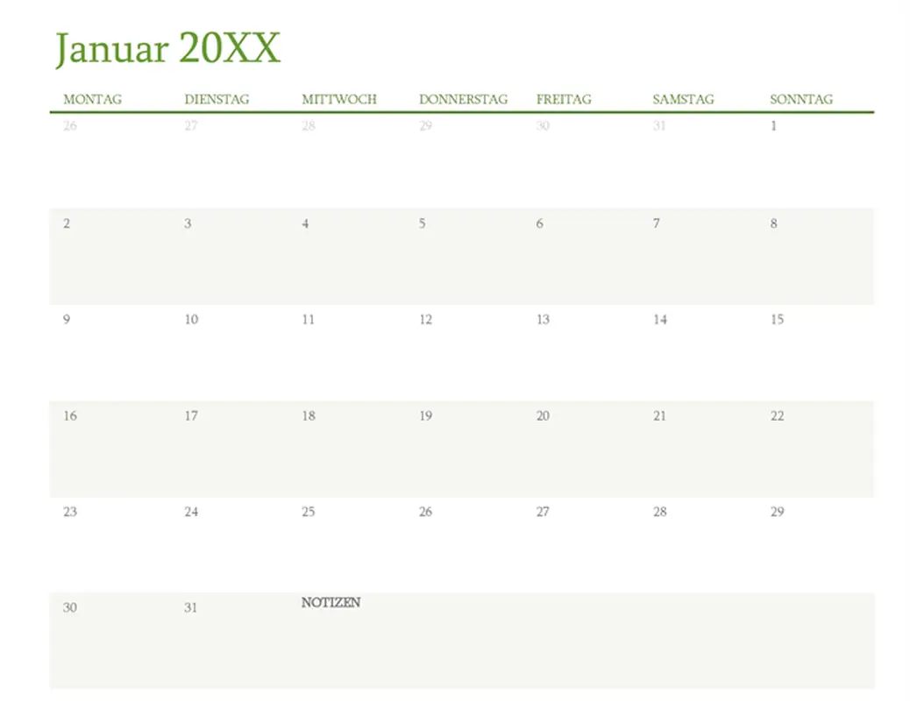Click day 6 under Freitag
This screenshot has width=910, height=701.
[540, 223]
